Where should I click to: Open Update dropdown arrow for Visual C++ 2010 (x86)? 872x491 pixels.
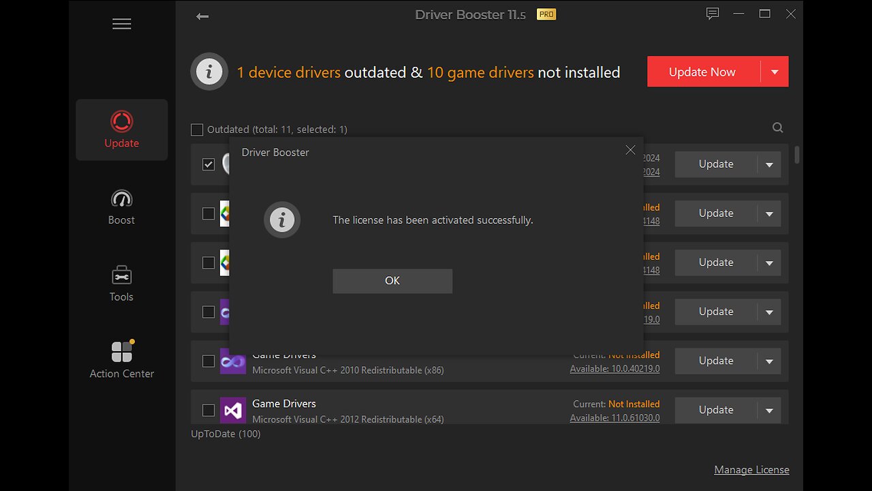click(769, 361)
